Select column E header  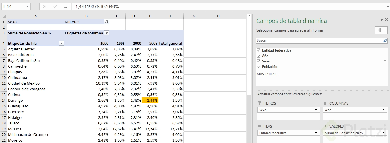150,16
